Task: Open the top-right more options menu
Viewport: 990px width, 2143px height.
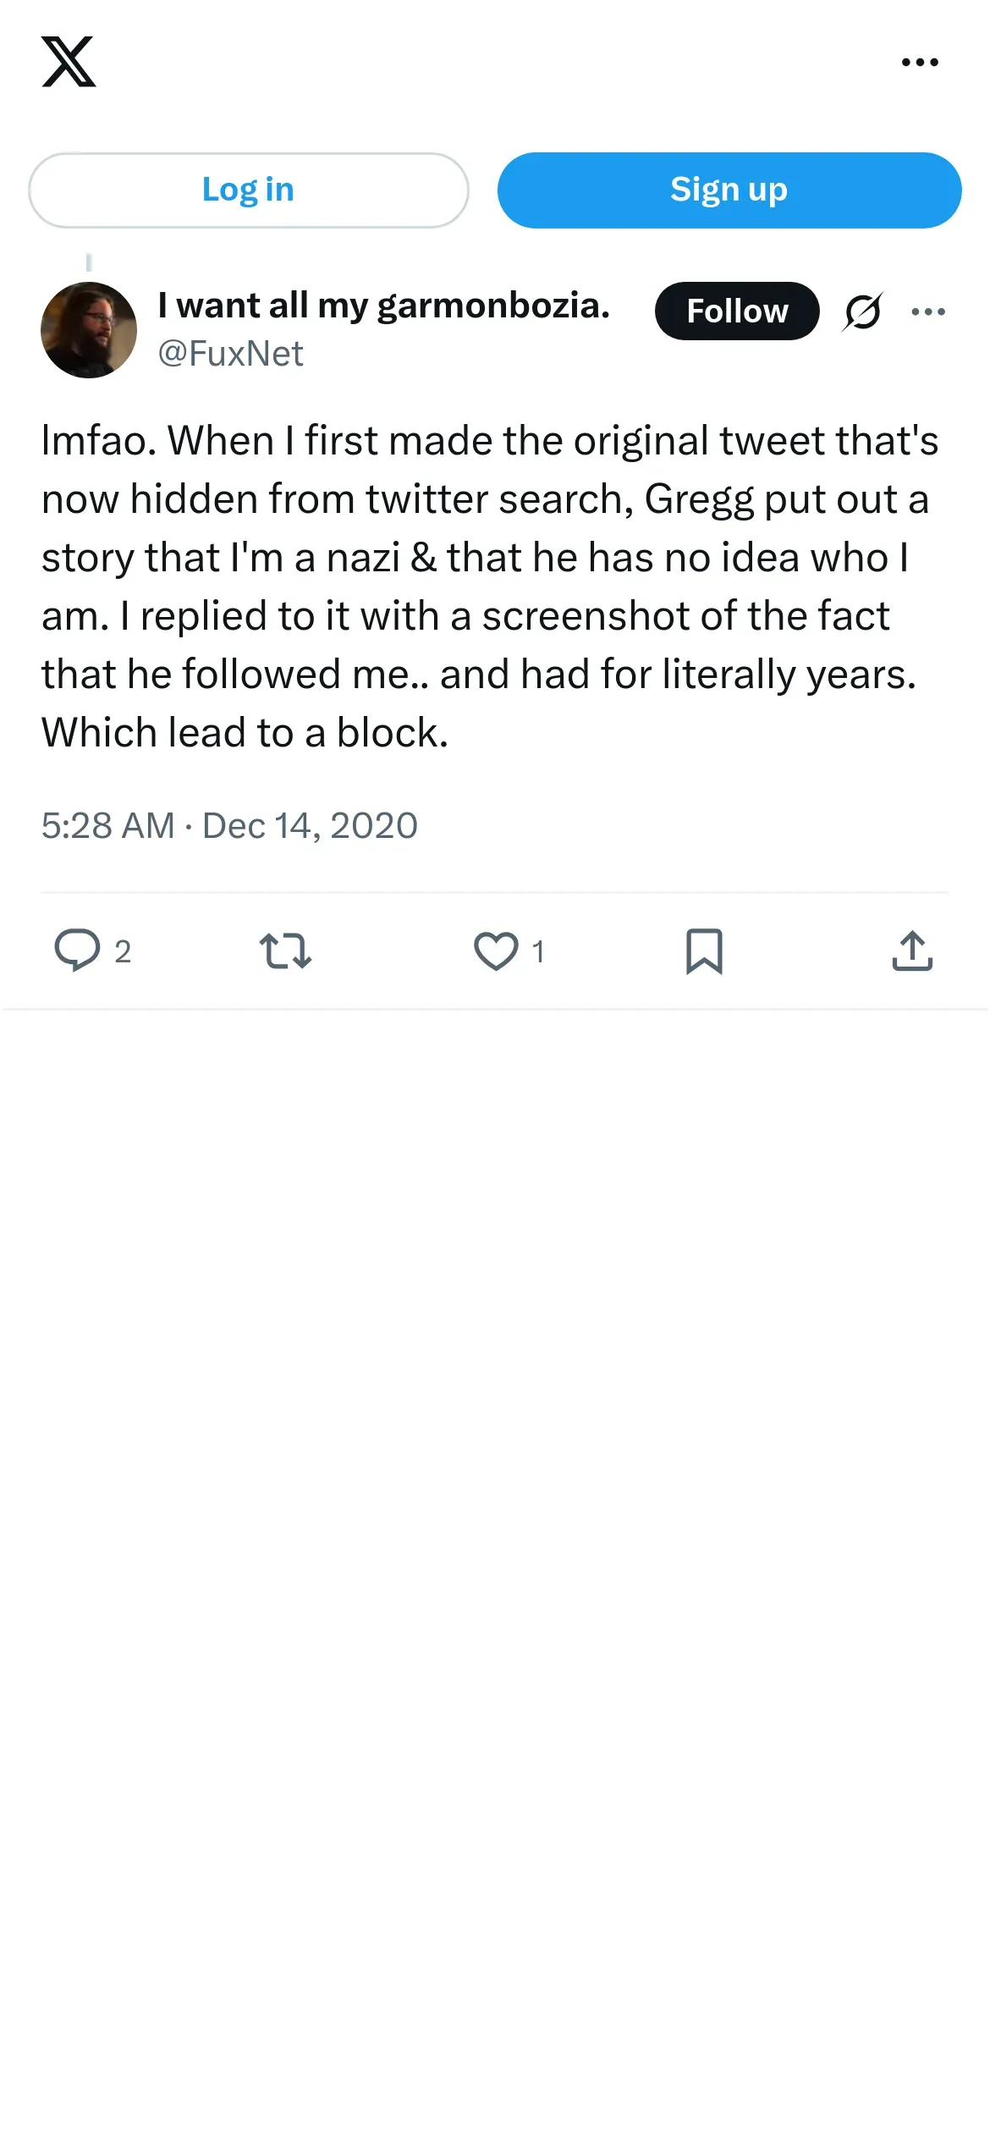Action: (920, 62)
